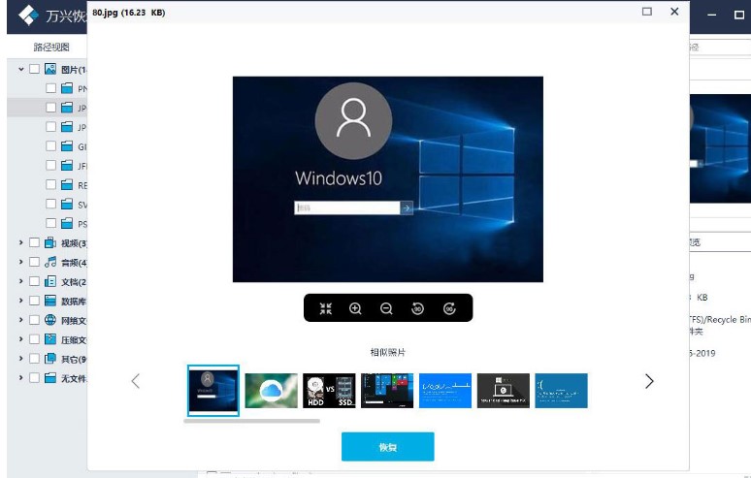
Task: Click the 音频 music note icon
Action: (x=50, y=262)
